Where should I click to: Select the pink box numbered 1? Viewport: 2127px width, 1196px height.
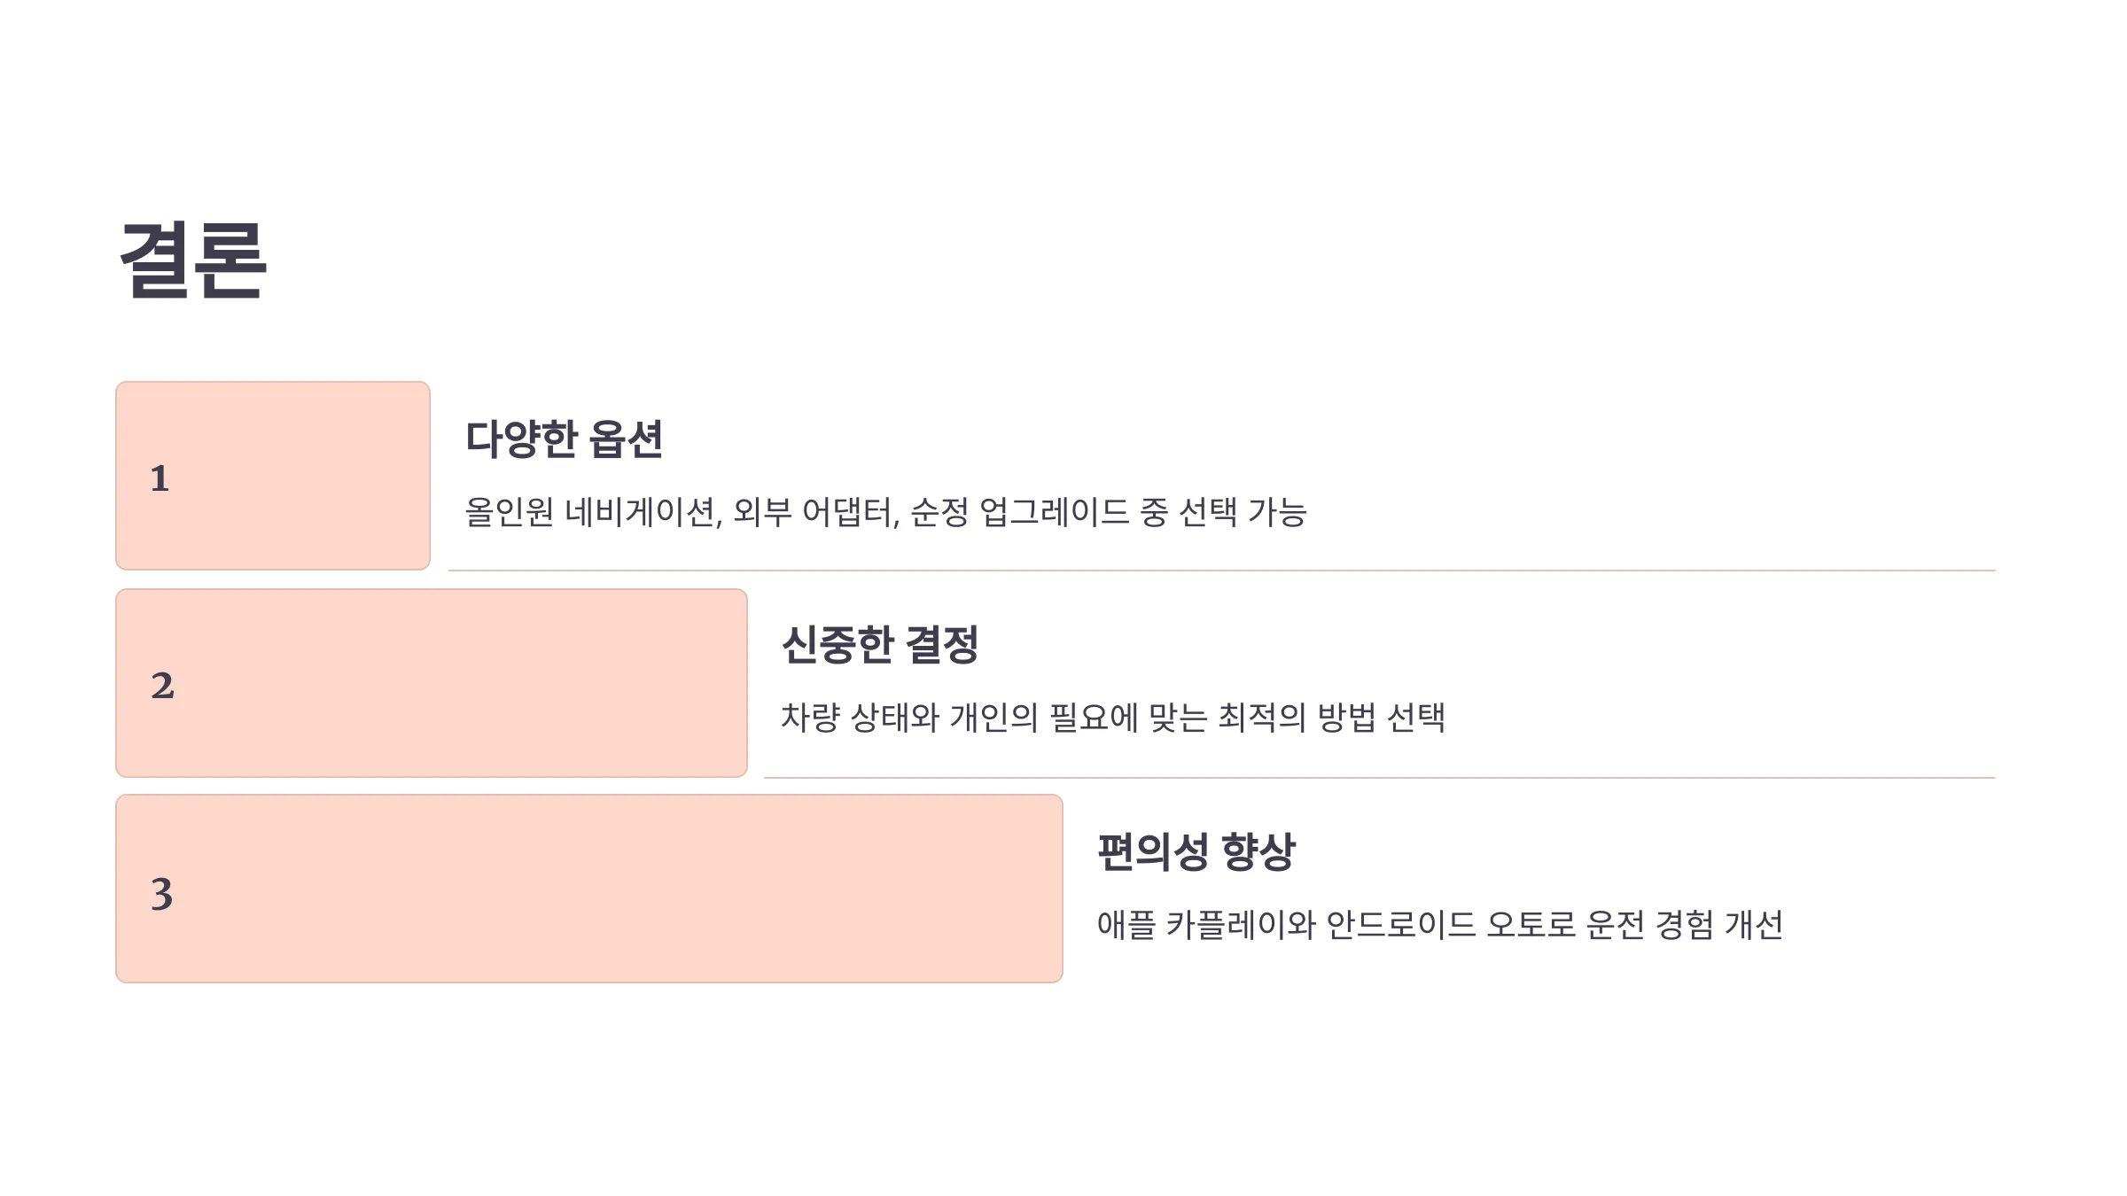click(273, 476)
